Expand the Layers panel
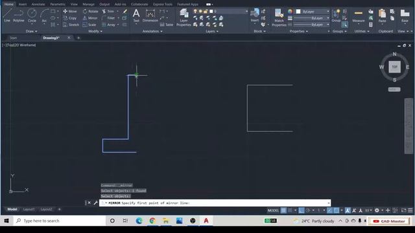The image size is (415, 233). click(212, 31)
